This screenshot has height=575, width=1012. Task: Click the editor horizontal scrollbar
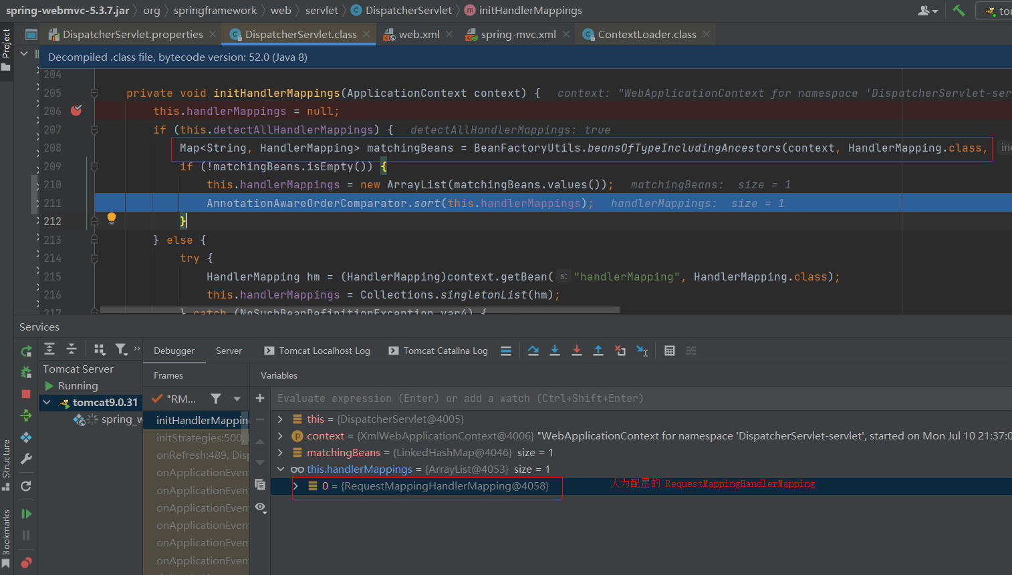[360, 310]
